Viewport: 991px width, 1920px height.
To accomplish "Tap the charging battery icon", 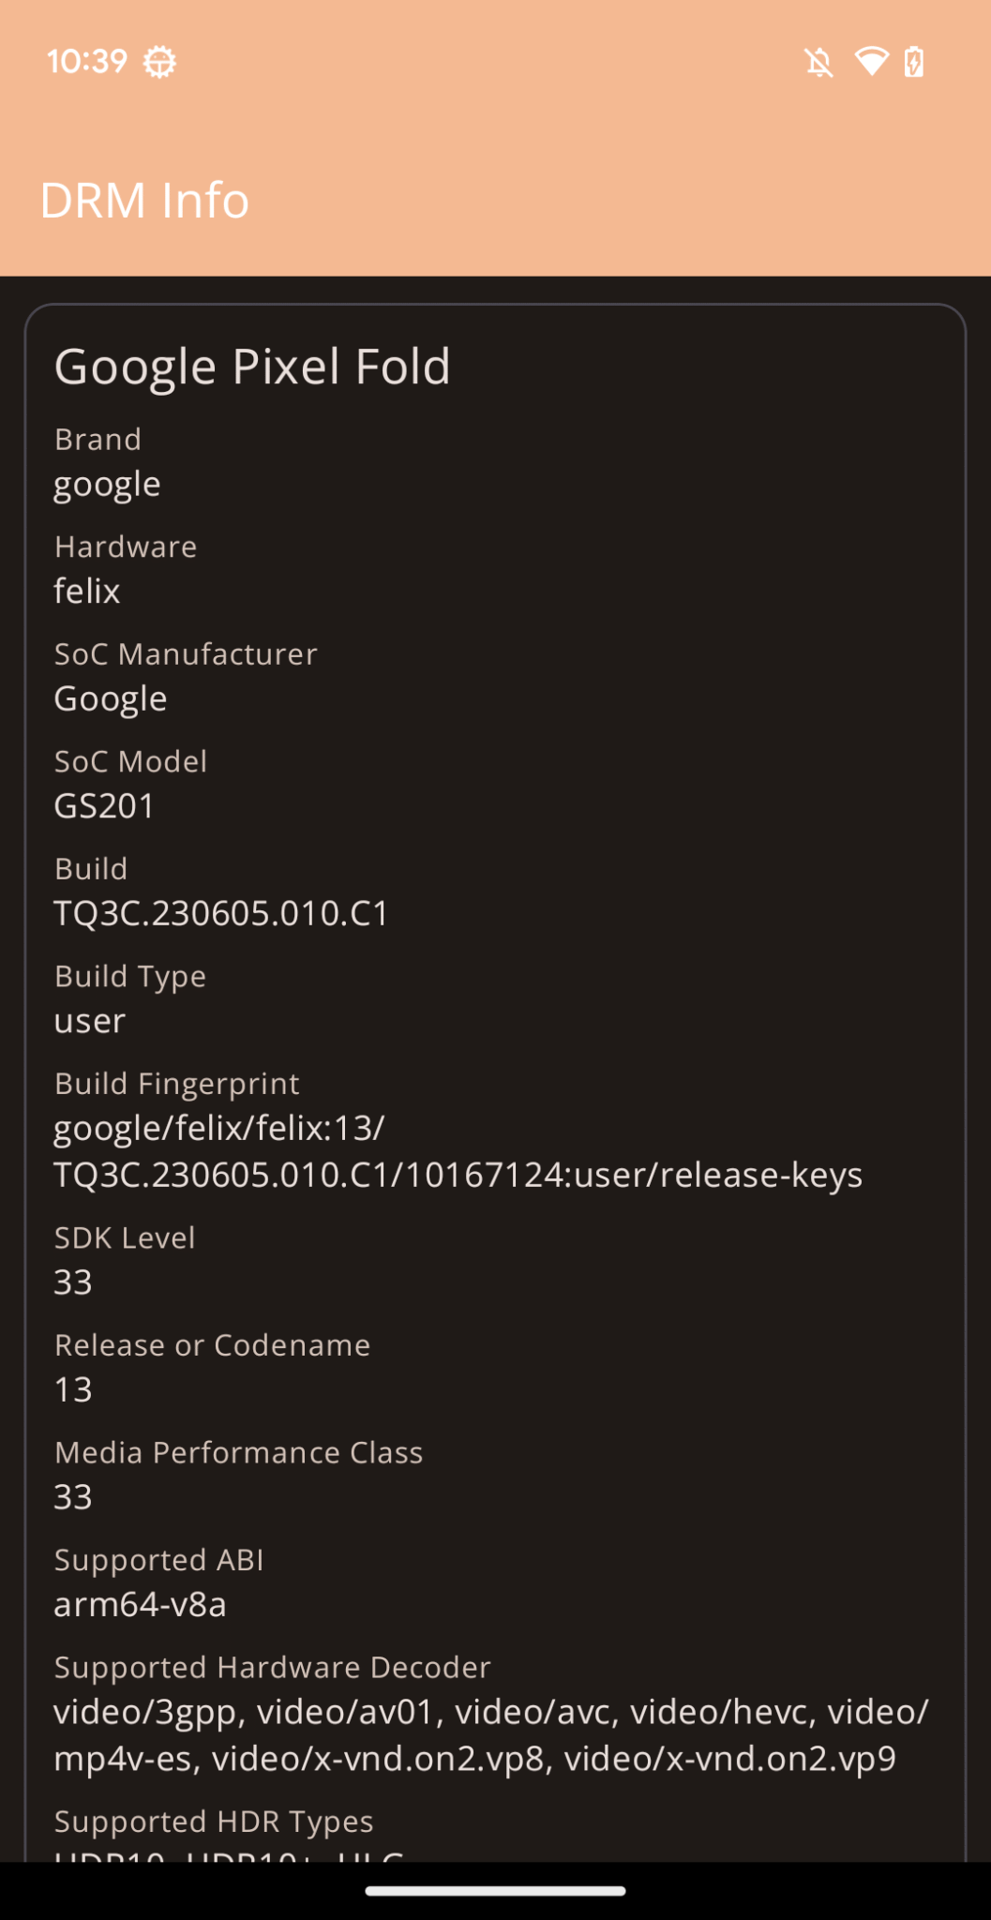I will [914, 60].
